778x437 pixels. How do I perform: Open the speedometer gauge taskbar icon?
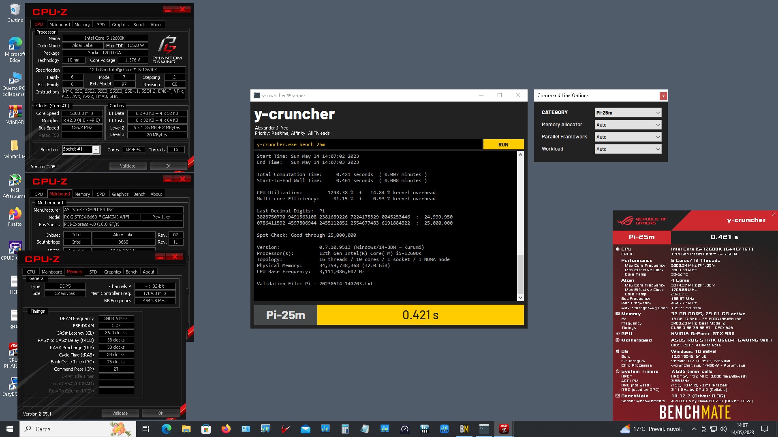404,429
